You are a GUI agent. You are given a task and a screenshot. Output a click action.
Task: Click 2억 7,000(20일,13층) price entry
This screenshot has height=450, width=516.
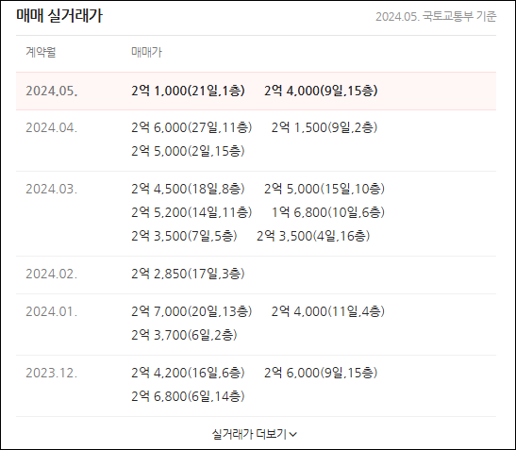[191, 311]
